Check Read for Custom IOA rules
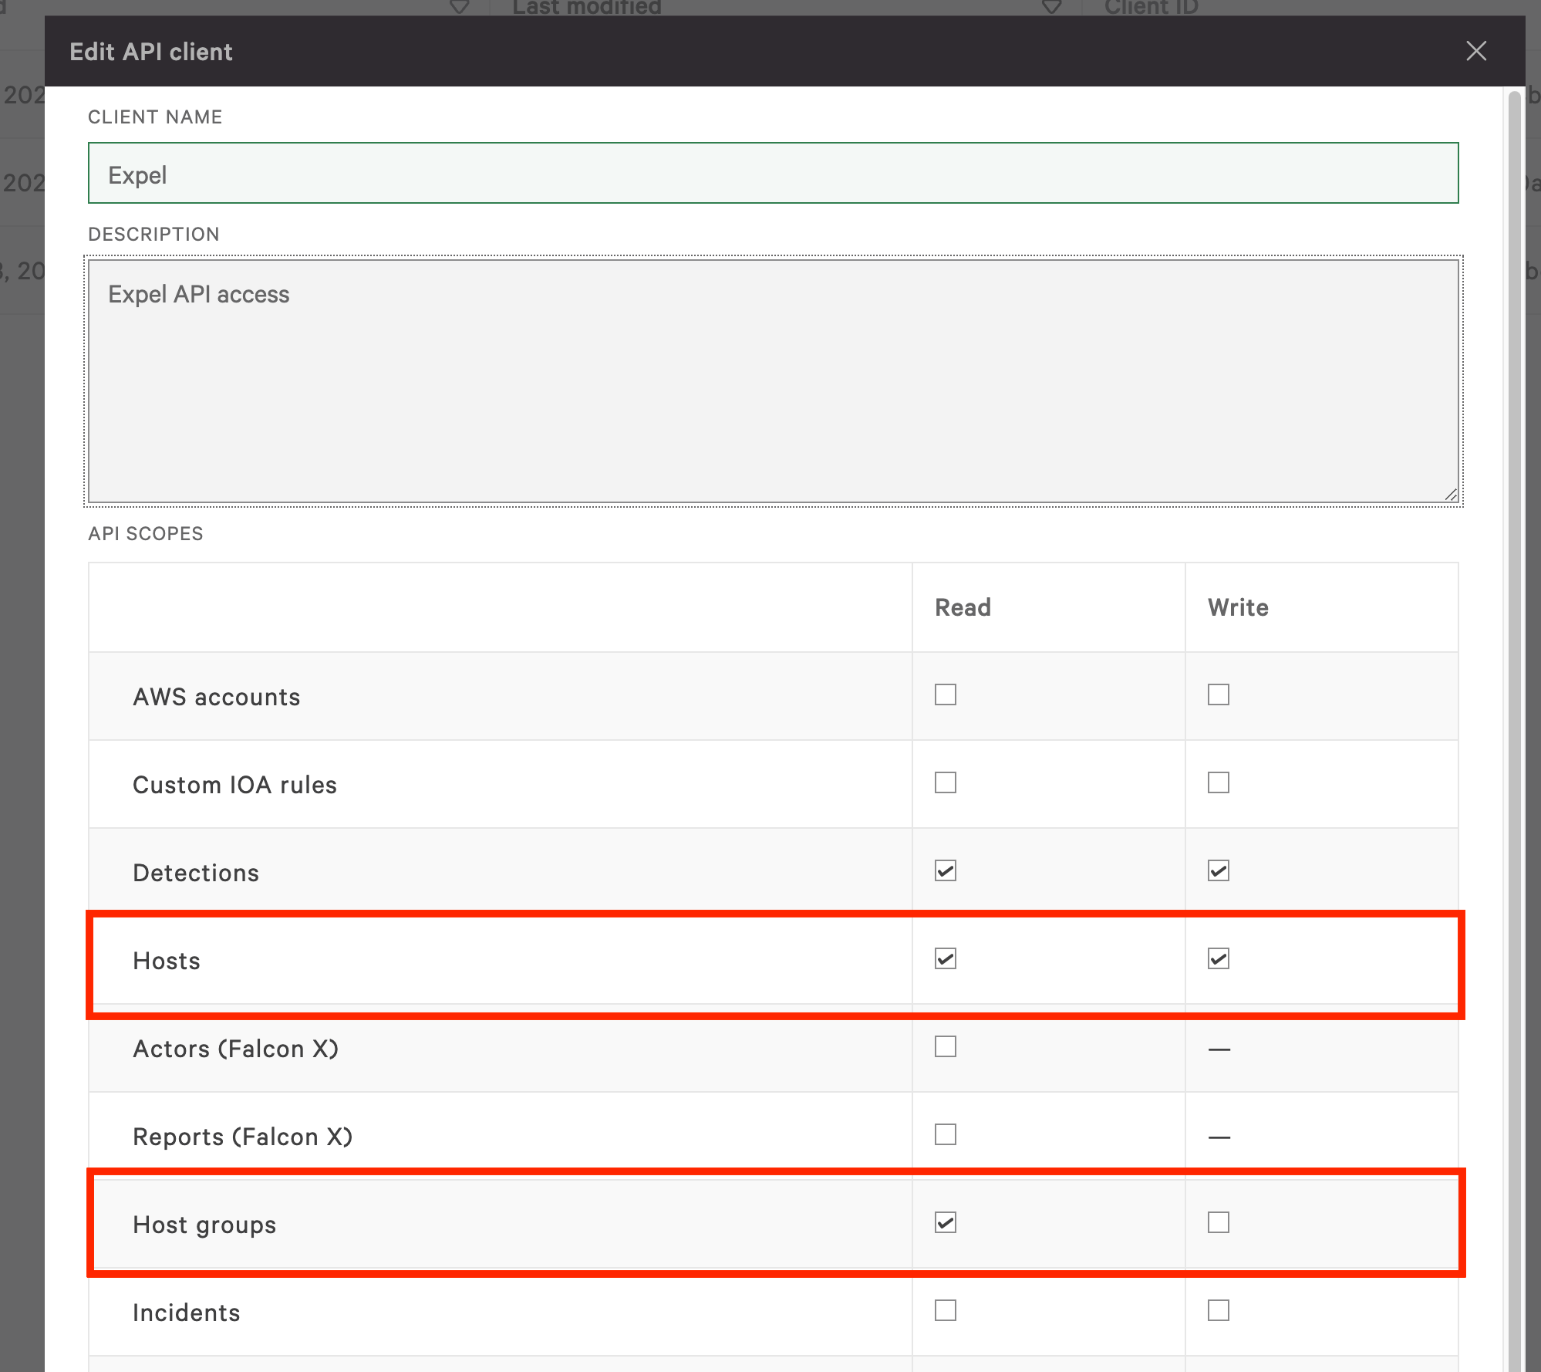The height and width of the screenshot is (1372, 1541). coord(946,782)
